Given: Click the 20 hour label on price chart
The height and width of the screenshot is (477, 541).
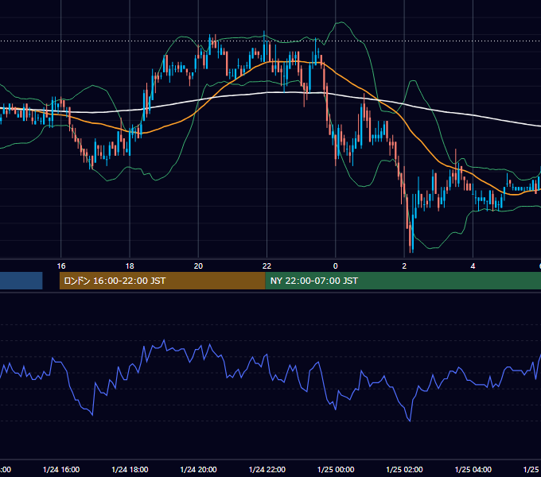Looking at the screenshot, I should pyautogui.click(x=198, y=266).
